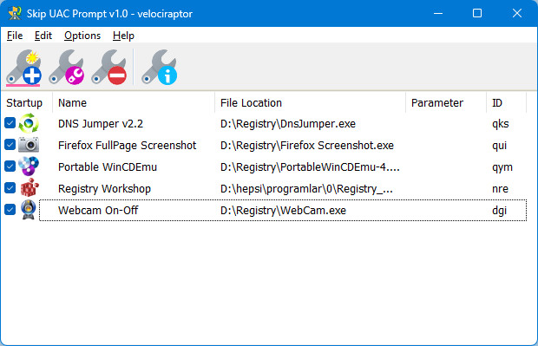Image resolution: width=538 pixels, height=346 pixels.
Task: Select the Firefox Screenshot camera icon
Action: [29, 145]
